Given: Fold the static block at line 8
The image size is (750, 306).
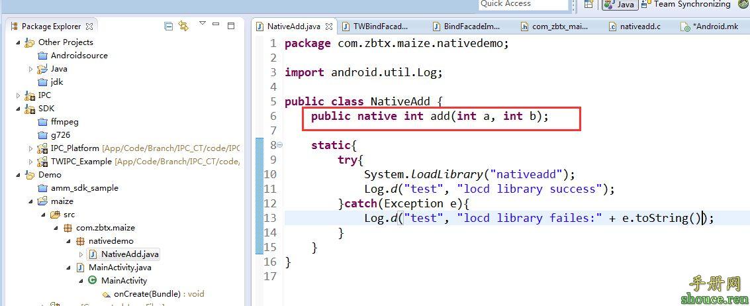Looking at the screenshot, I should 280,145.
